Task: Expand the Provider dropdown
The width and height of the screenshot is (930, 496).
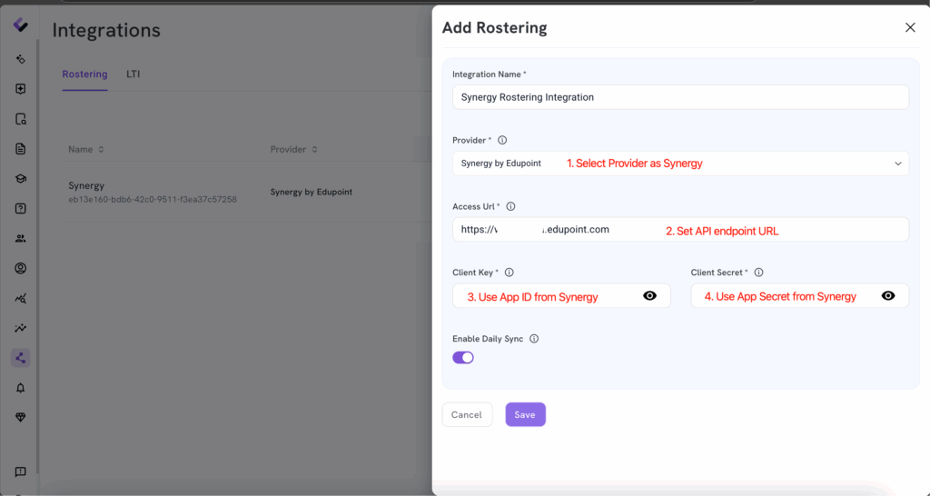Action: [897, 164]
